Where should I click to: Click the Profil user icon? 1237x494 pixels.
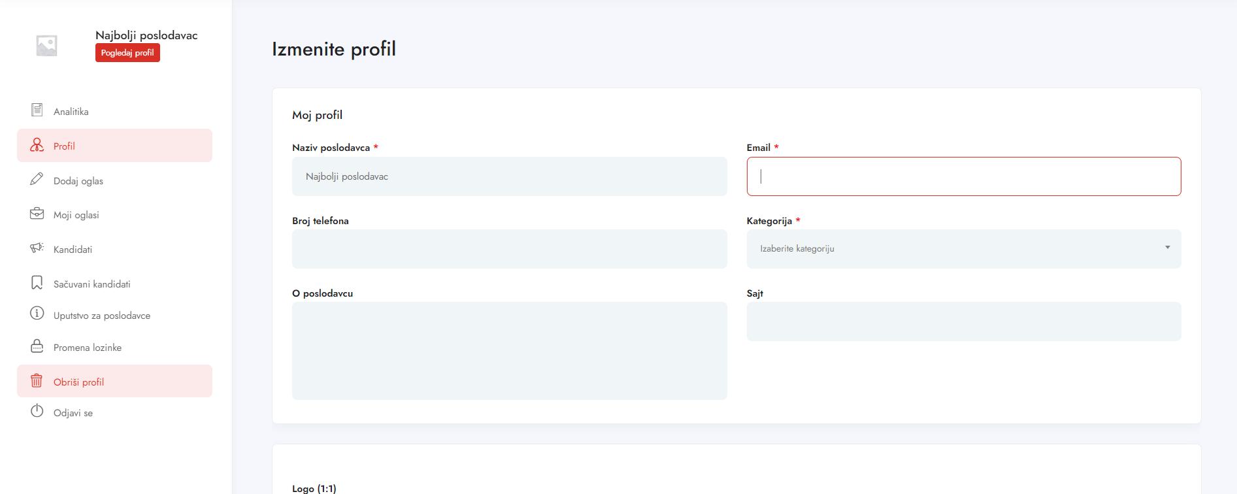37,145
